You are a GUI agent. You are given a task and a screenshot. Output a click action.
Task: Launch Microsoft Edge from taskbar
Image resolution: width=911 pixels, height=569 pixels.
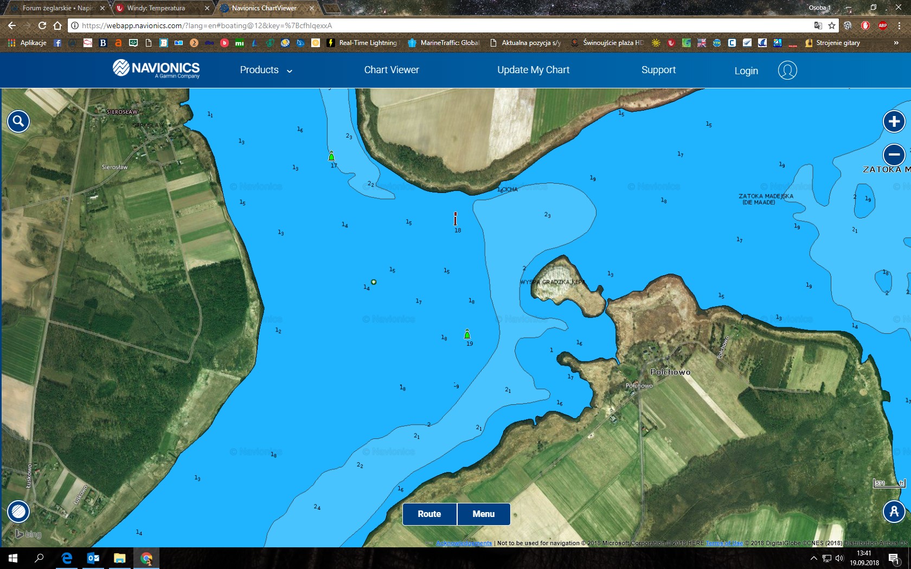67,558
